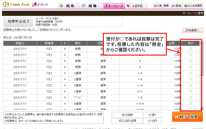Click the 開催日 column header
The image size is (206, 129).
[20, 43]
